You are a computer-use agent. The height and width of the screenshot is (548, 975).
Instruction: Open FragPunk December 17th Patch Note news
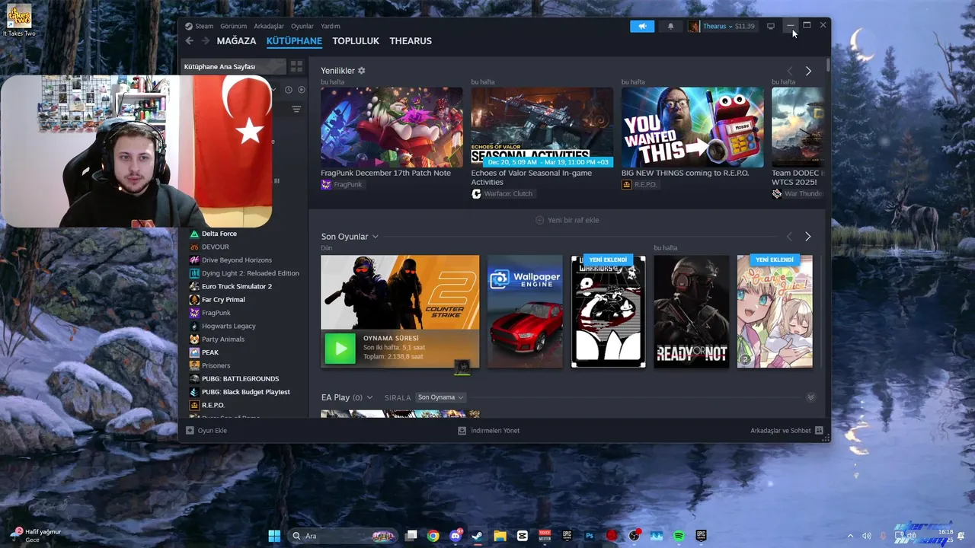point(392,127)
